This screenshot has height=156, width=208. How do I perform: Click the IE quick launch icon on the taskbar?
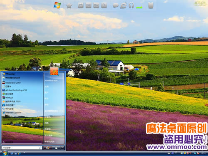tap(19, 154)
